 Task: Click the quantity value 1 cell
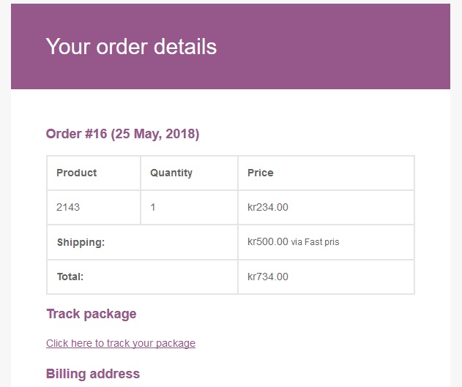[153, 207]
